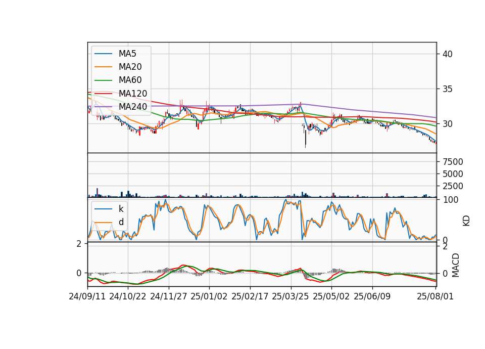This screenshot has height=349, width=485.
Task: Click the purple MA240 legend line swatch
Action: pyautogui.click(x=103, y=107)
